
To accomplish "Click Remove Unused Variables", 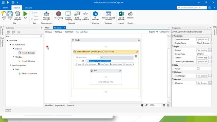I will (108, 16).
